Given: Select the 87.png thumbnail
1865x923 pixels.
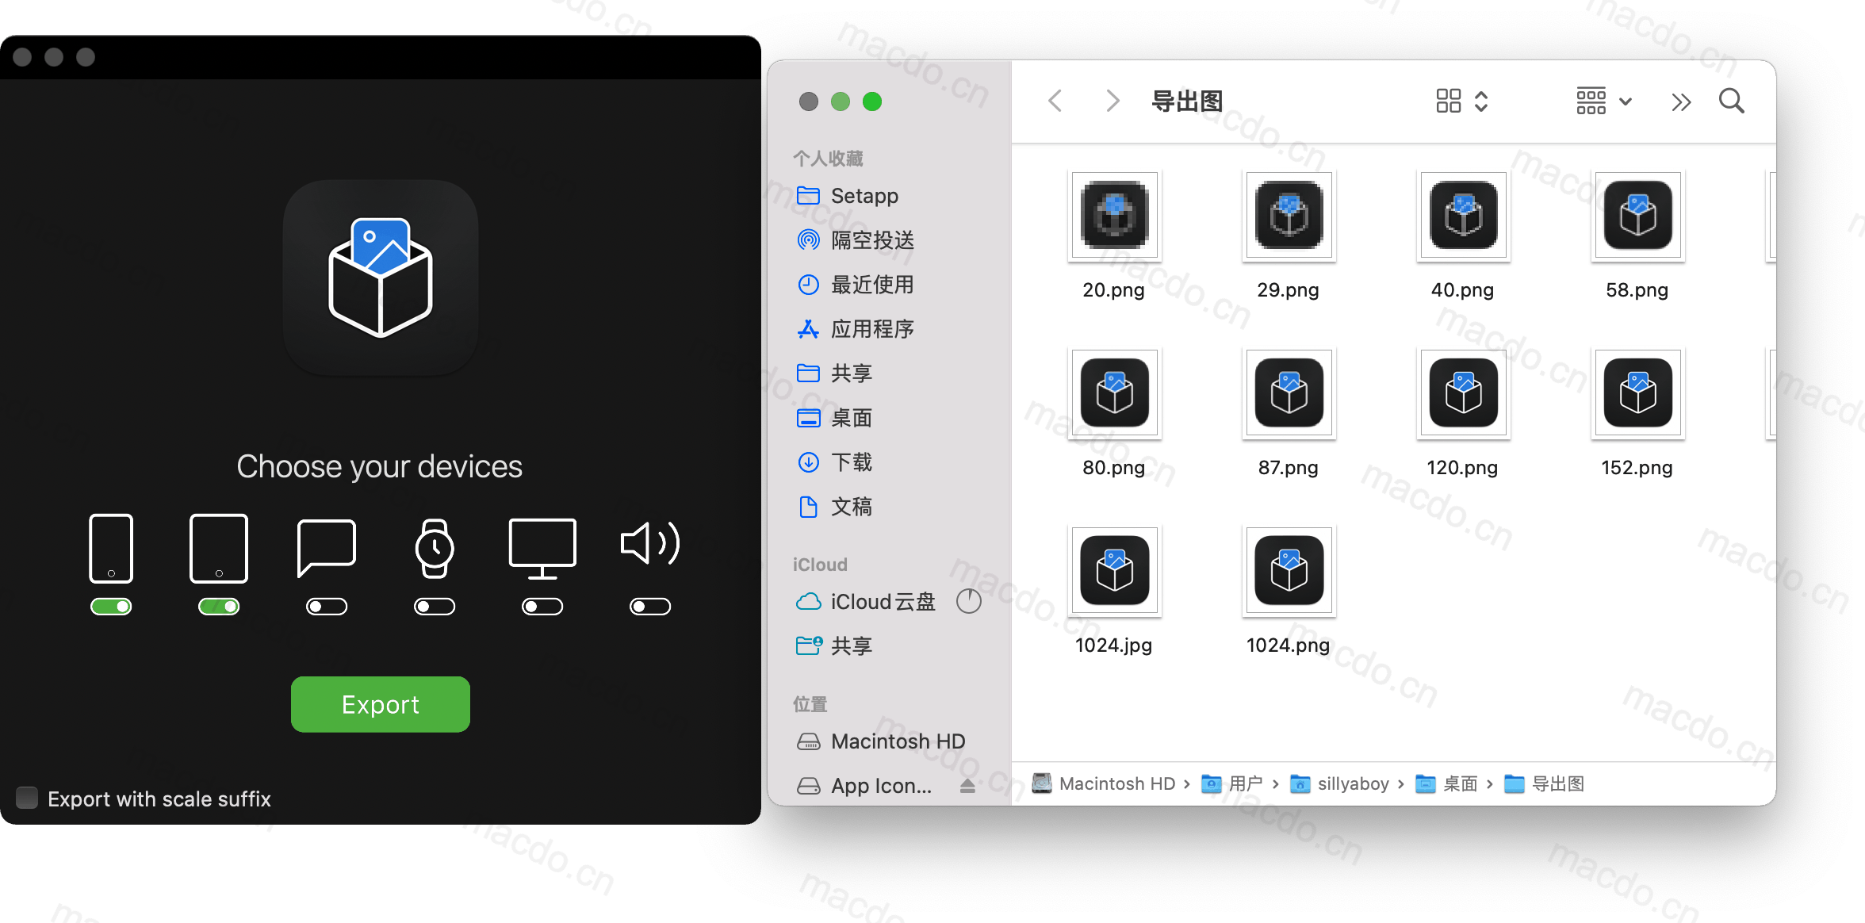Looking at the screenshot, I should (1289, 393).
